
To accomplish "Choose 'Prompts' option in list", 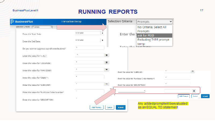I will [x=154, y=31].
